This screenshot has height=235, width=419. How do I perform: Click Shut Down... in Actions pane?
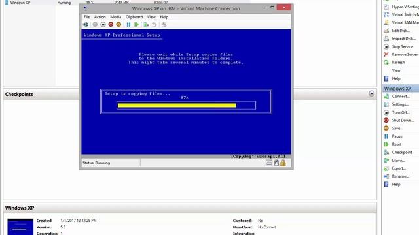click(403, 120)
